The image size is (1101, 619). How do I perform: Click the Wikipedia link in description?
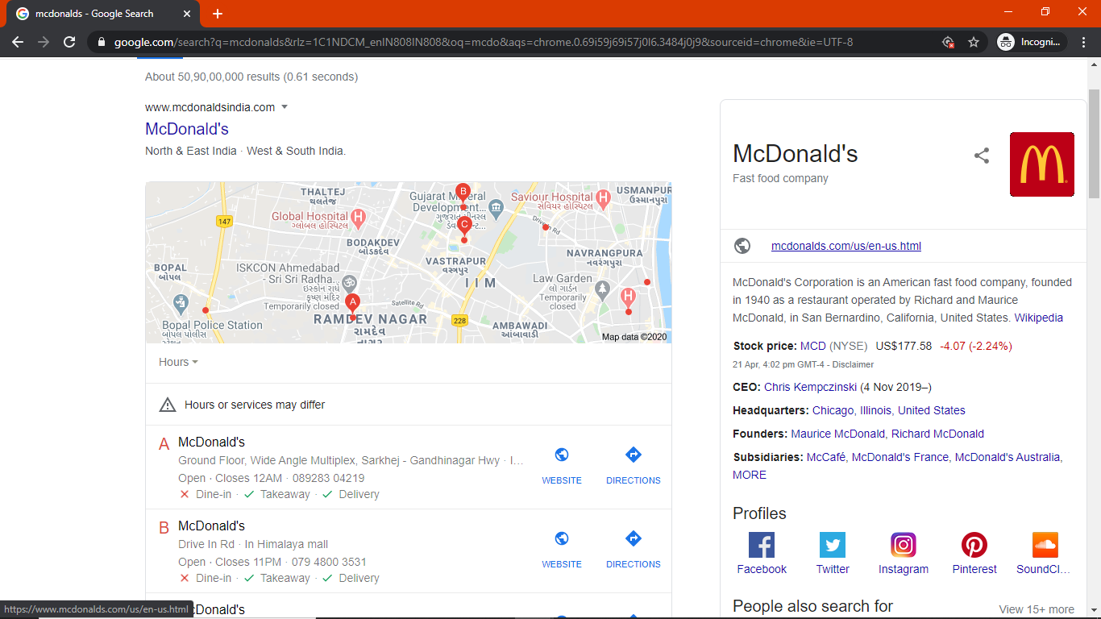pos(1040,318)
